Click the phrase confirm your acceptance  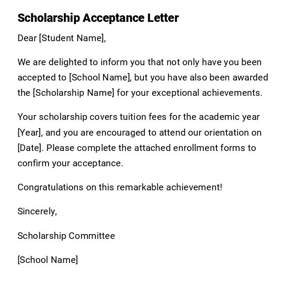[x=70, y=163]
